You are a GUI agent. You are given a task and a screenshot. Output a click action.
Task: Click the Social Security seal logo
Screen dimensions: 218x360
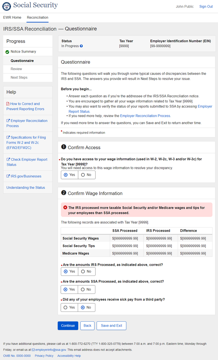point(7,6)
